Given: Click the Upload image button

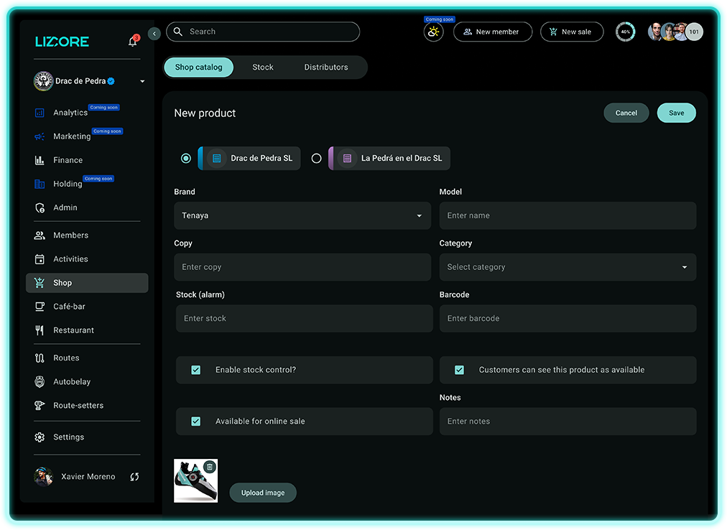Looking at the screenshot, I should 263,493.
